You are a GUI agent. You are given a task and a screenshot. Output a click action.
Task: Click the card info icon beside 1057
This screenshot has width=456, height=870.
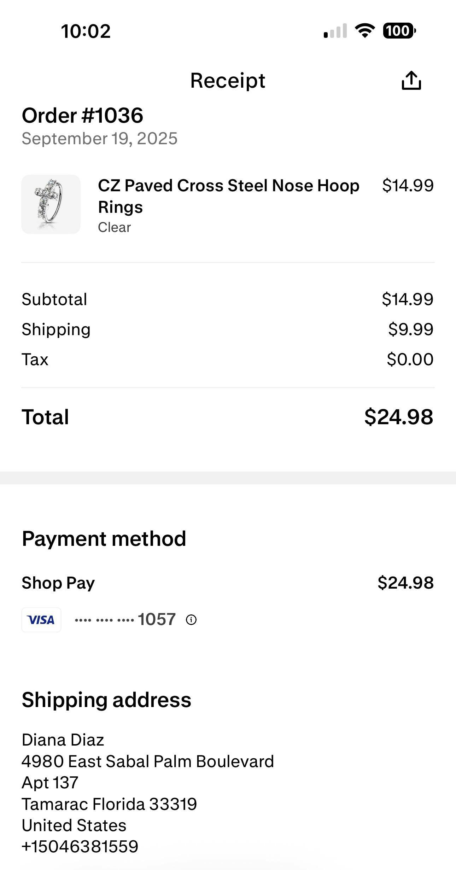[191, 620]
